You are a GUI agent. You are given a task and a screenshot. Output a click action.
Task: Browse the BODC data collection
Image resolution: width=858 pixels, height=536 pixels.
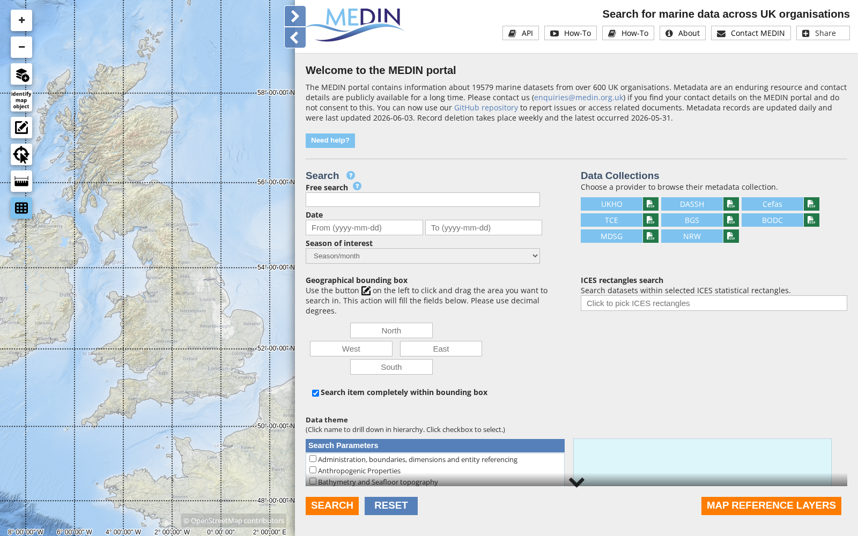point(772,220)
